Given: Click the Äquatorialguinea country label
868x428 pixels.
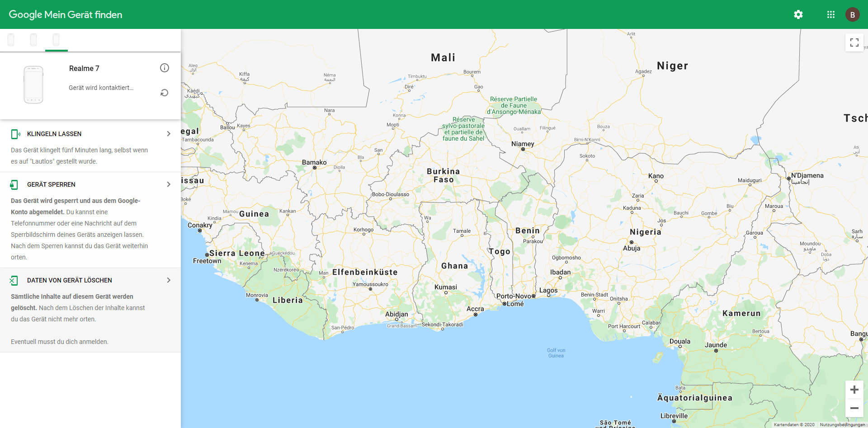Looking at the screenshot, I should pos(695,398).
